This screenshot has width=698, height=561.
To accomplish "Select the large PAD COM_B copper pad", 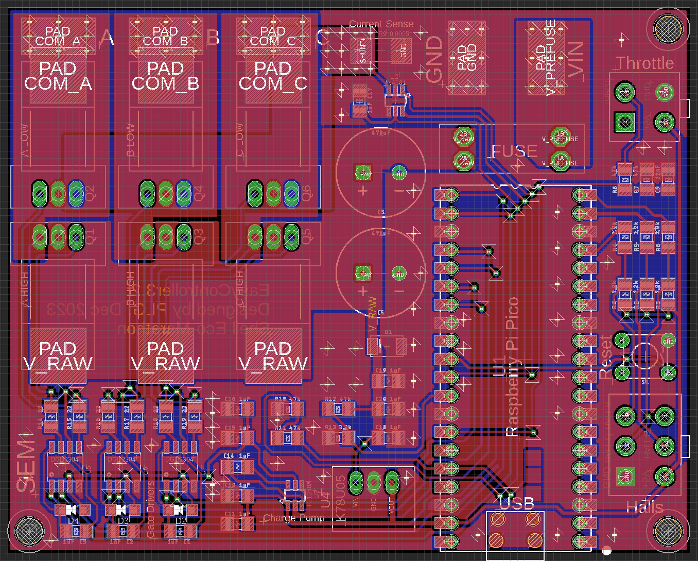I will pos(165,76).
